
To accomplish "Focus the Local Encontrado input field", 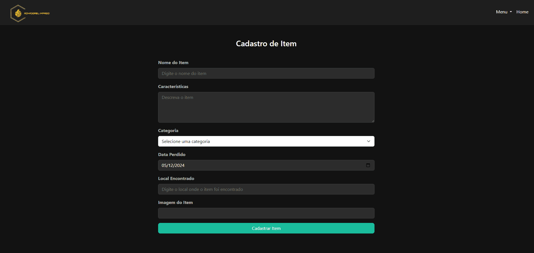I will click(x=266, y=189).
